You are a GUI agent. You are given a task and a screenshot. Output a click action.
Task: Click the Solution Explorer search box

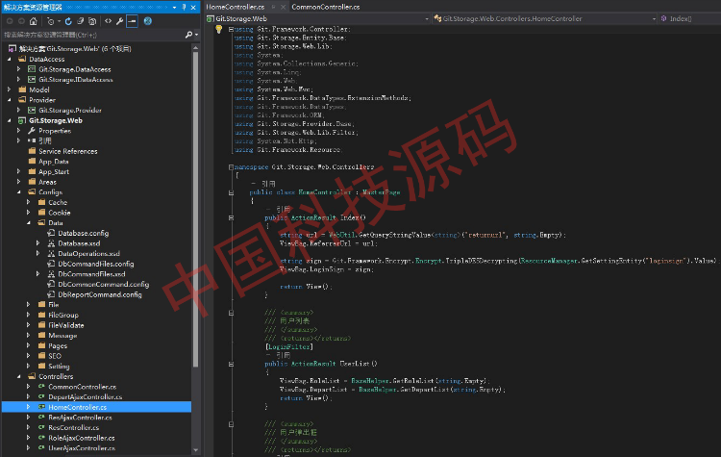click(91, 34)
